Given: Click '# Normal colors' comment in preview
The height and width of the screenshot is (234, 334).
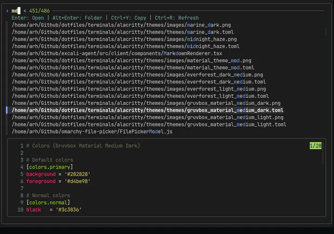Looking at the screenshot, I should (x=48, y=195).
